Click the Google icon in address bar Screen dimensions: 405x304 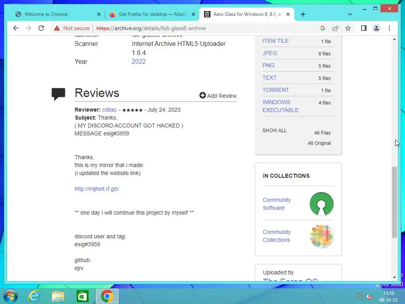tap(323, 28)
